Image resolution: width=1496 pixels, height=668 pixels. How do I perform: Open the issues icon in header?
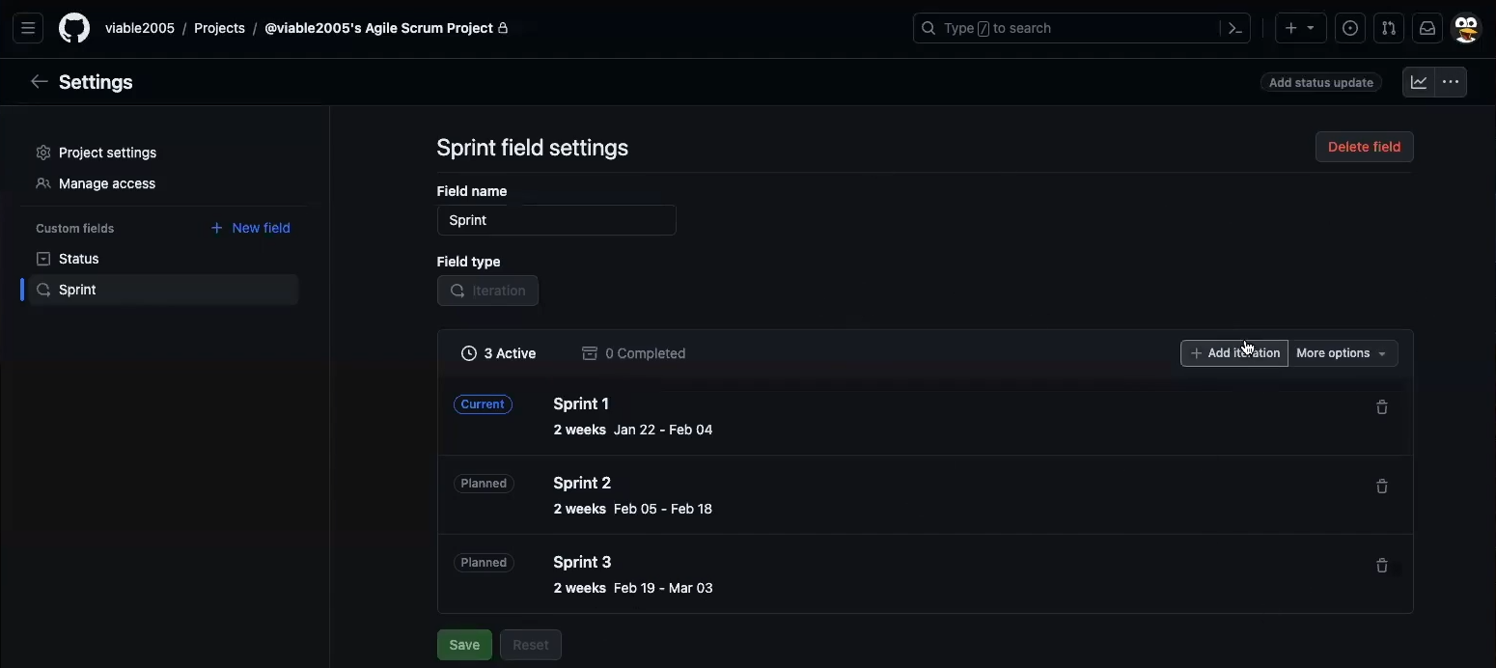pyautogui.click(x=1350, y=28)
